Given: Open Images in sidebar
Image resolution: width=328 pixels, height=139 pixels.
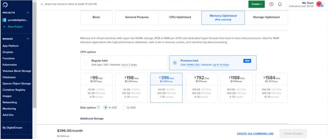Looking at the screenshot, I should pyautogui.click(x=7, y=96).
